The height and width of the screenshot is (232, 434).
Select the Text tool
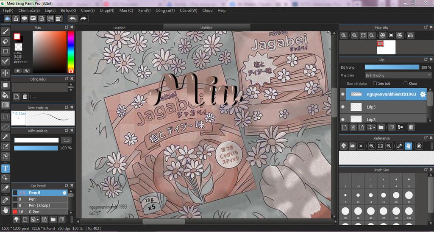point(6,168)
